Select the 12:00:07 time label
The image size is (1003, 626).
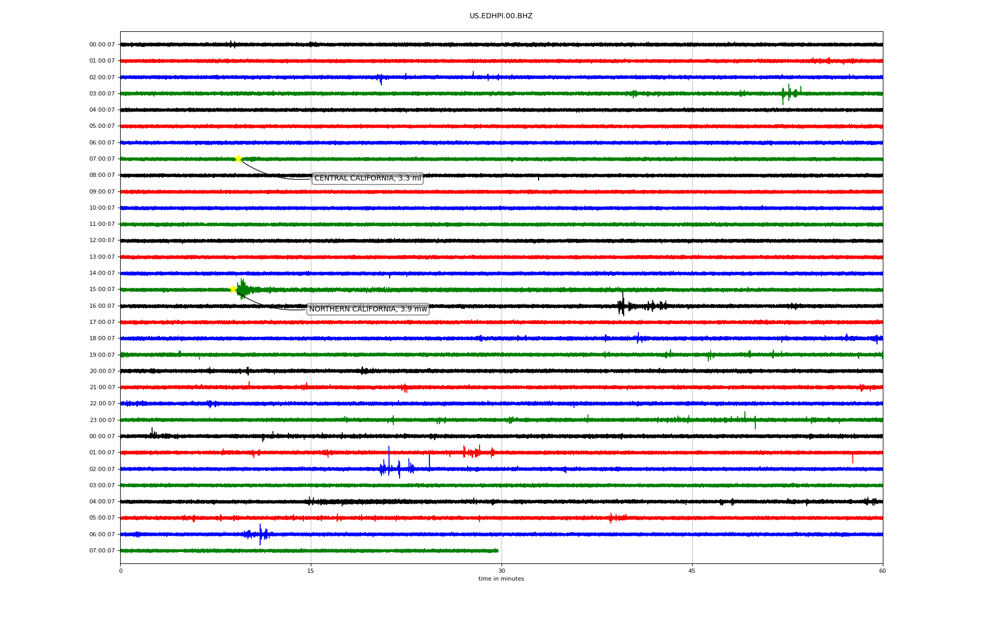[x=102, y=240]
